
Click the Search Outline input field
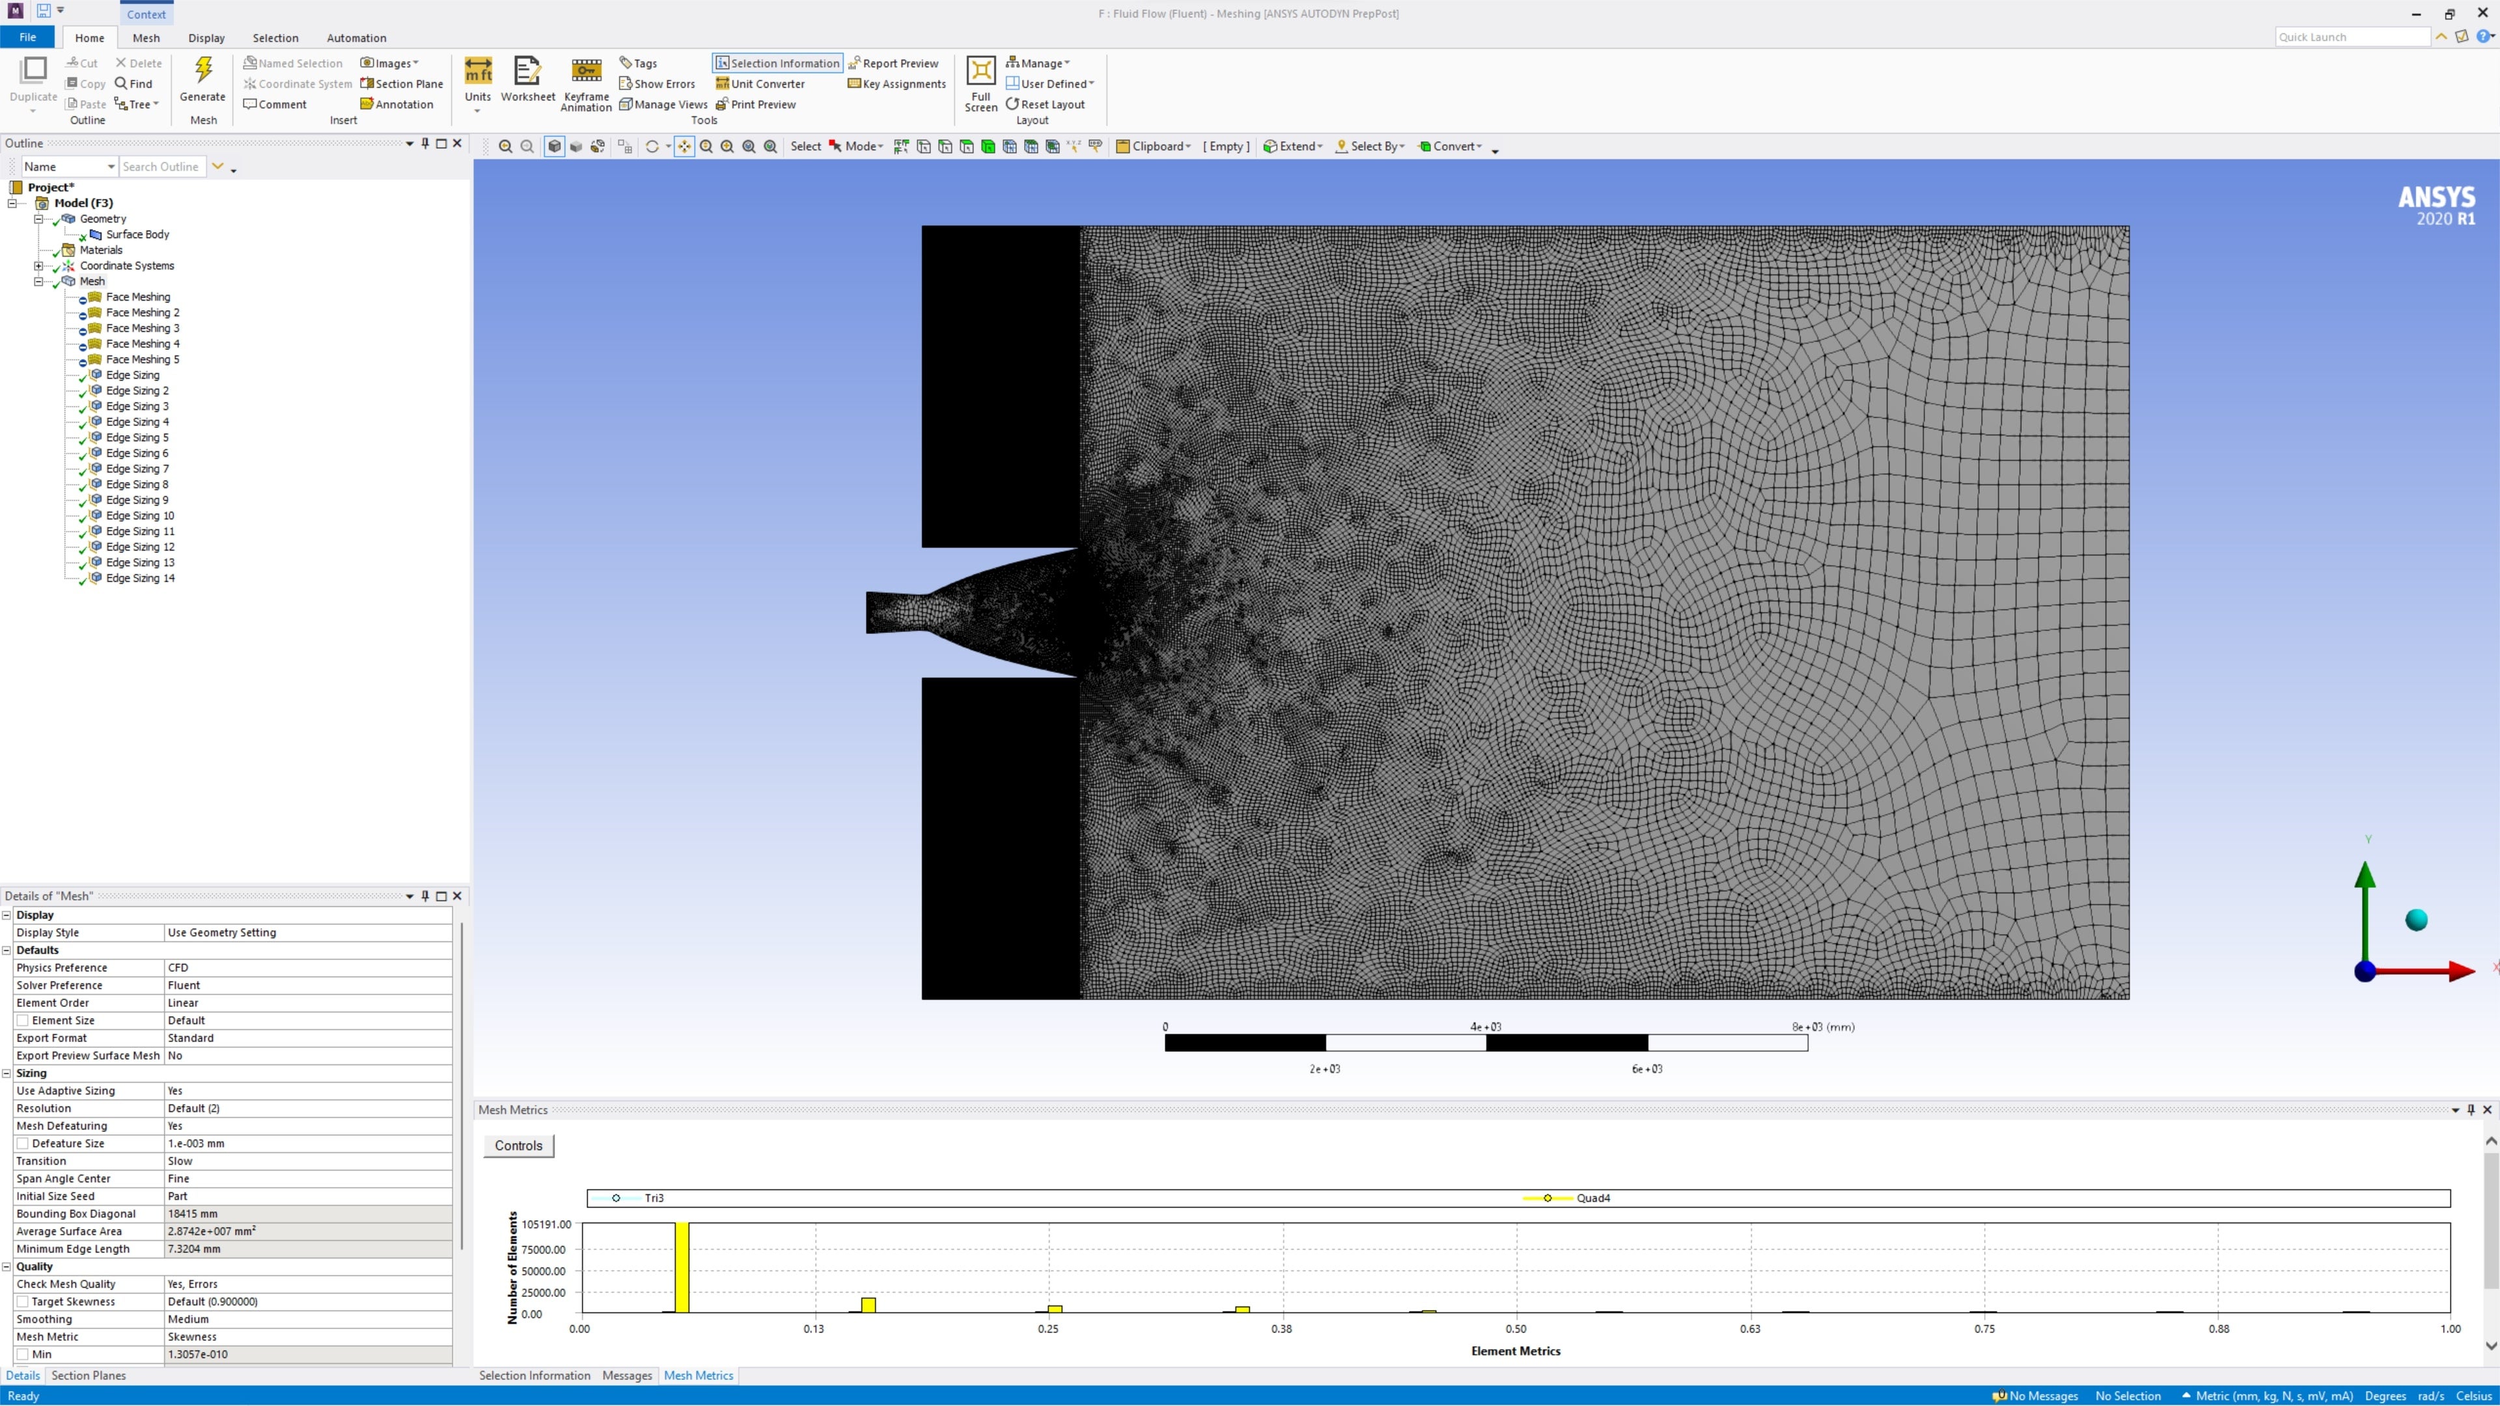(x=161, y=167)
